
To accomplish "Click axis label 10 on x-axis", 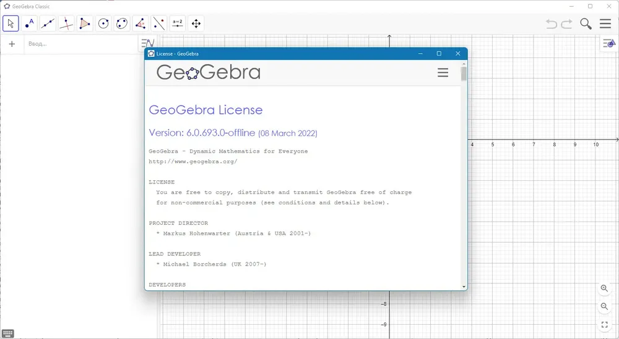I will click(x=595, y=144).
